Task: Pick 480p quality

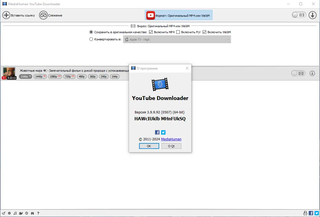Action: pos(82,76)
